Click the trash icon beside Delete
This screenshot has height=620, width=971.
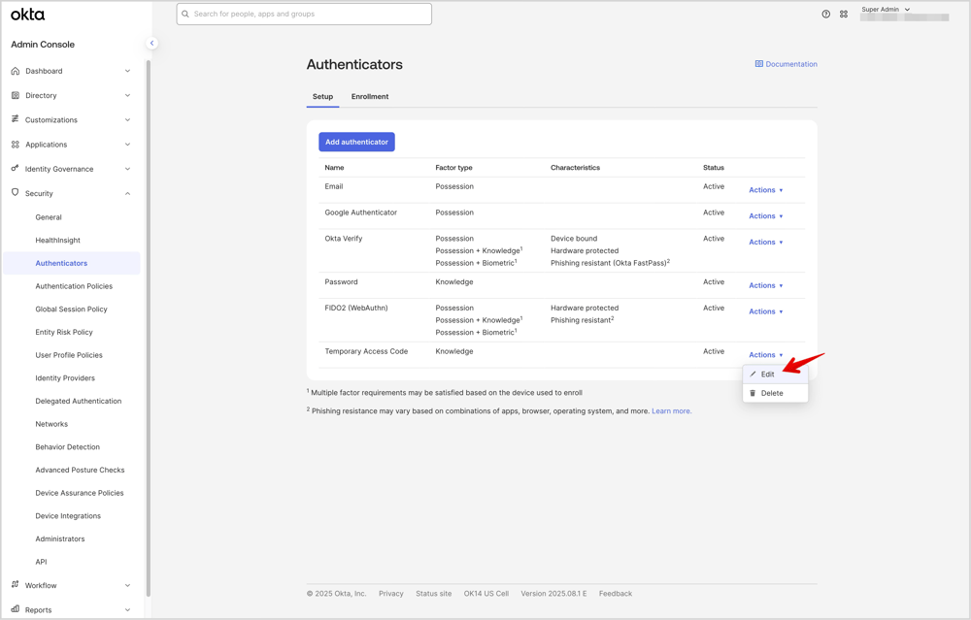753,393
